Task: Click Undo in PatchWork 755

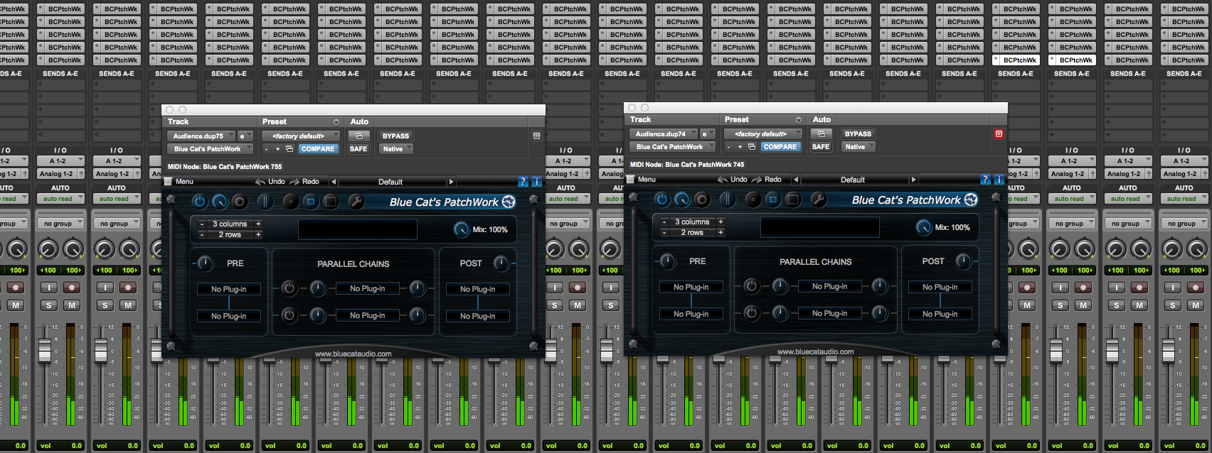Action: tap(270, 182)
